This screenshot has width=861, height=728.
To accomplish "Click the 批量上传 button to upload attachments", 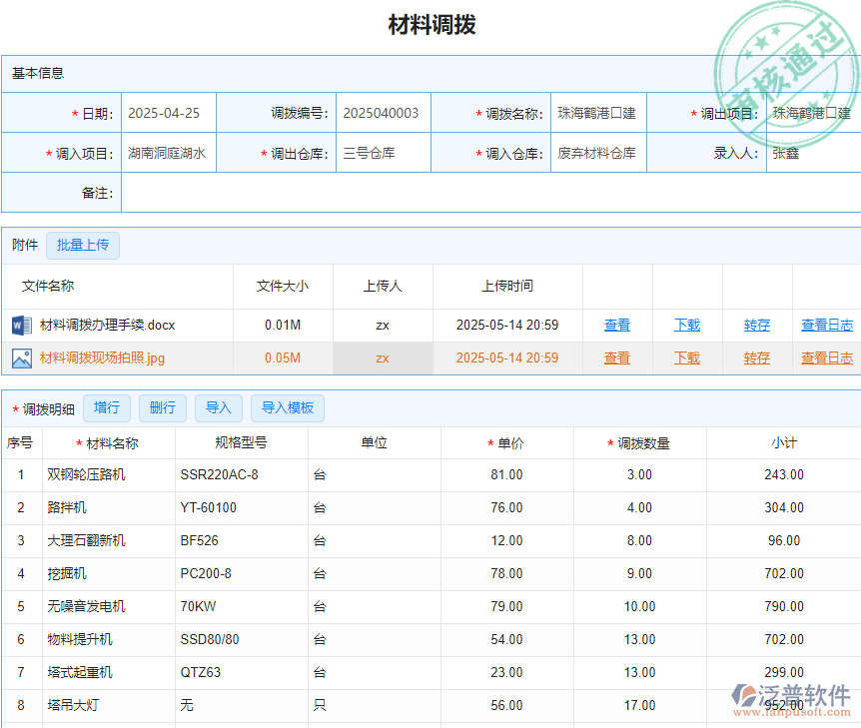I will pyautogui.click(x=83, y=245).
